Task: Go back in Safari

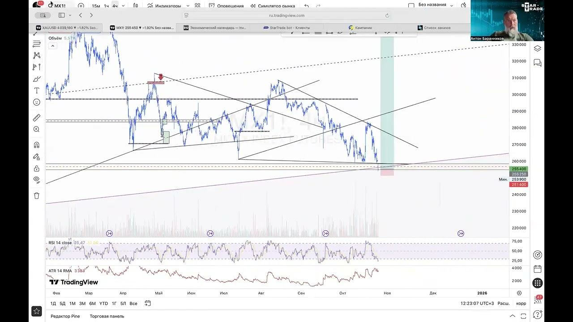Action: [x=80, y=15]
